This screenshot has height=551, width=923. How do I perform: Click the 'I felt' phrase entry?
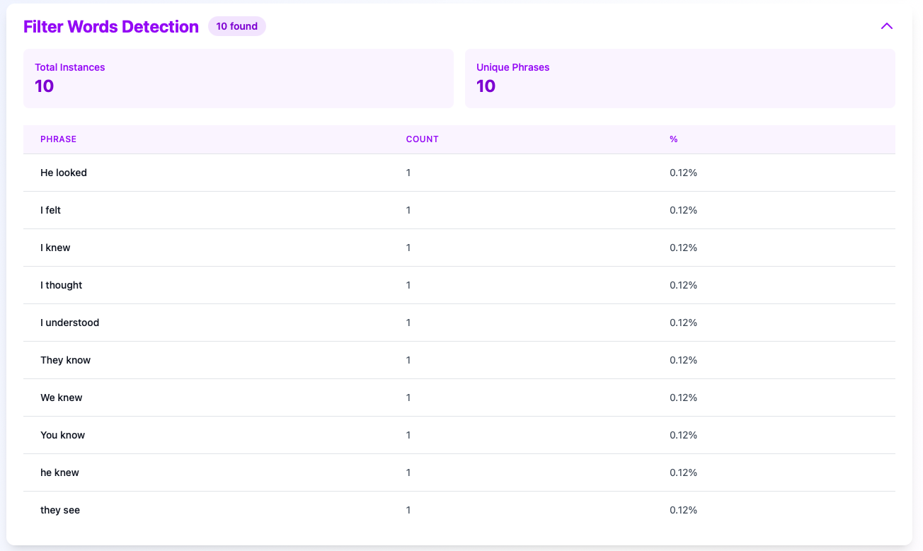51,210
